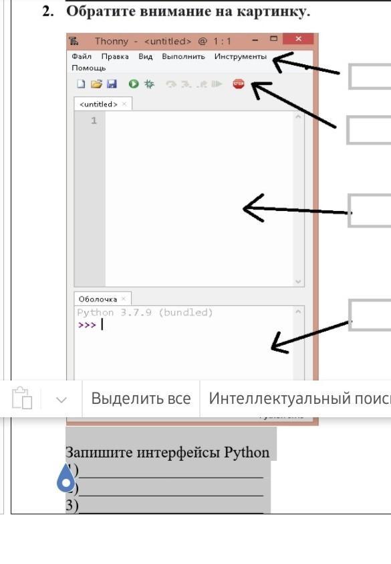Open a file with the folder icon
The width and height of the screenshot is (391, 564).
pyautogui.click(x=96, y=84)
